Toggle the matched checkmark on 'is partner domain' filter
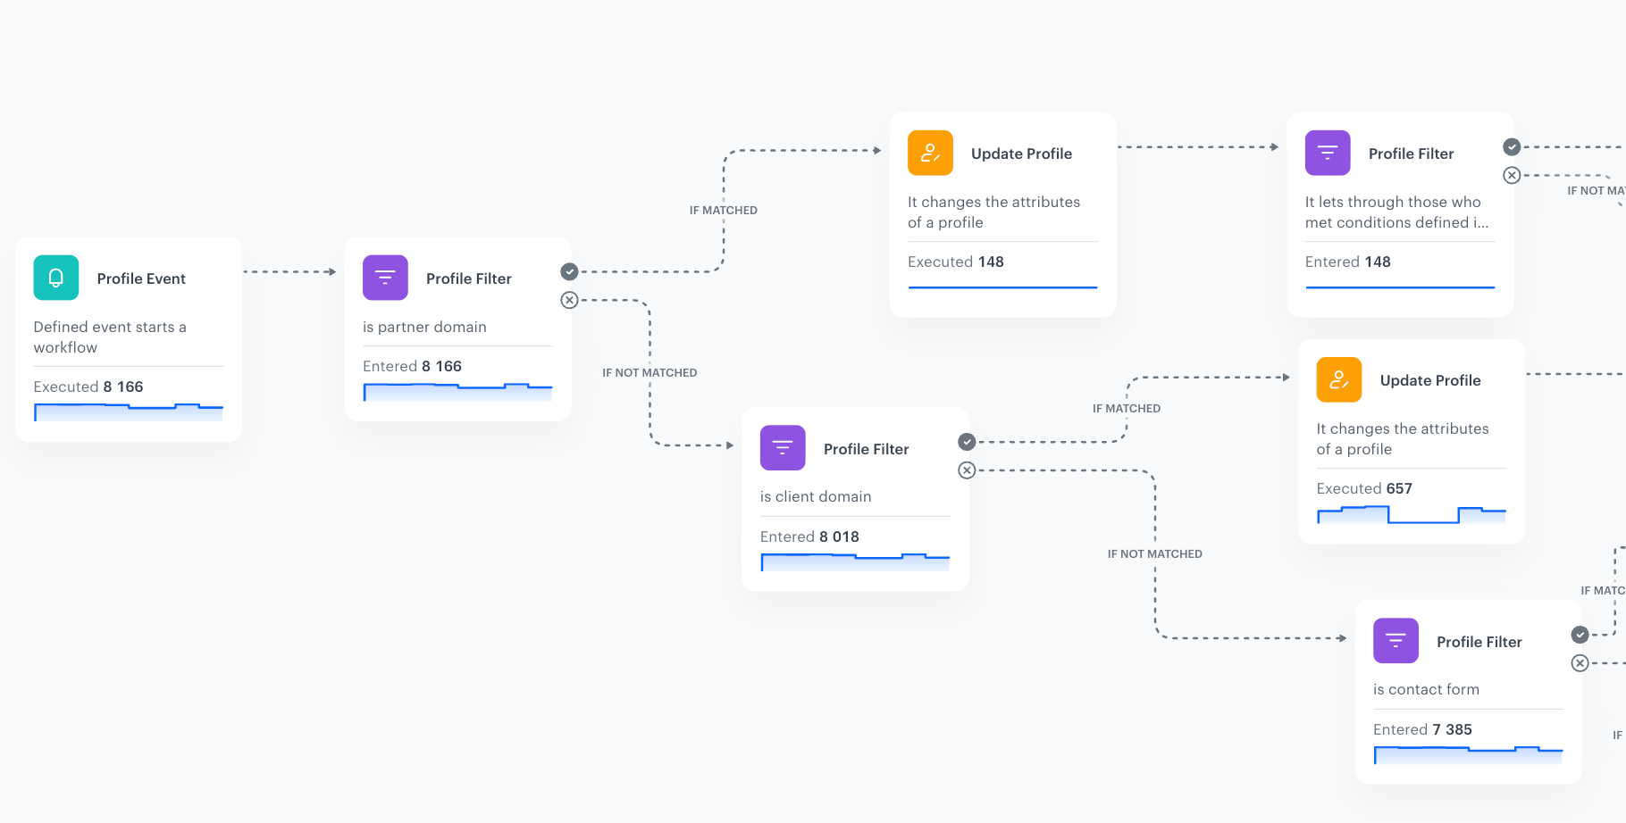 tap(569, 270)
